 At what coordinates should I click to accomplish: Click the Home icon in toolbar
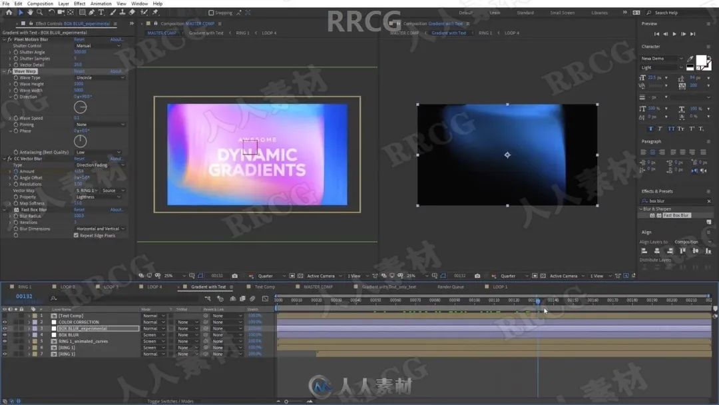click(x=9, y=12)
